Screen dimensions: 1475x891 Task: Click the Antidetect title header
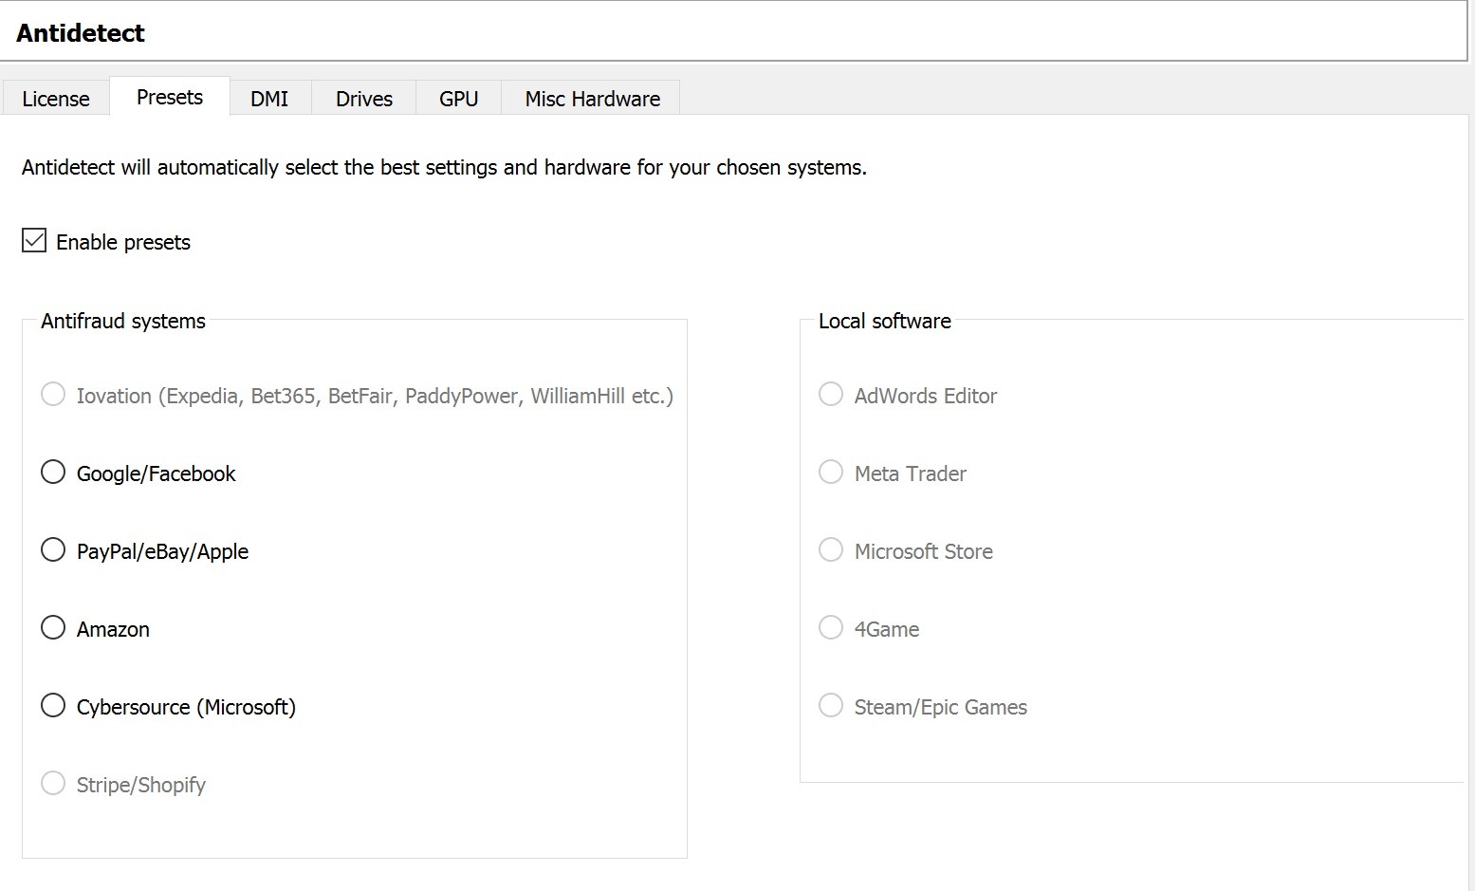point(81,33)
